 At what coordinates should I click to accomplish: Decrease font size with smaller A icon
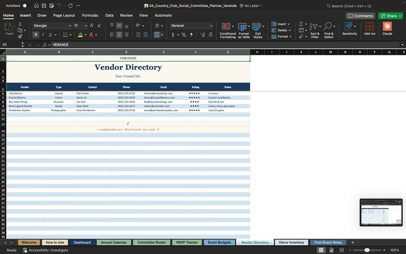coord(99,25)
